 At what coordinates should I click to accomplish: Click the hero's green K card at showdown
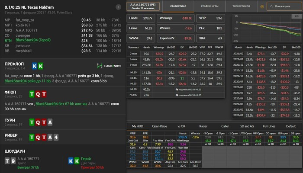[77, 161]
